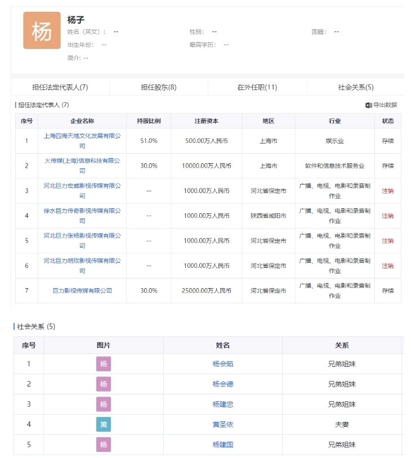Open 河北巨力胡玫影视传媒有限公司 company link
This screenshot has height=458, width=411.
[82, 266]
